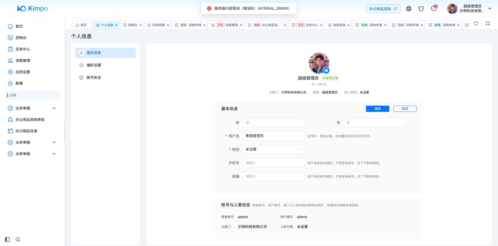This screenshot has width=498, height=246.
Task: Click the tab layout icon beside refresh
Action: point(467,25)
